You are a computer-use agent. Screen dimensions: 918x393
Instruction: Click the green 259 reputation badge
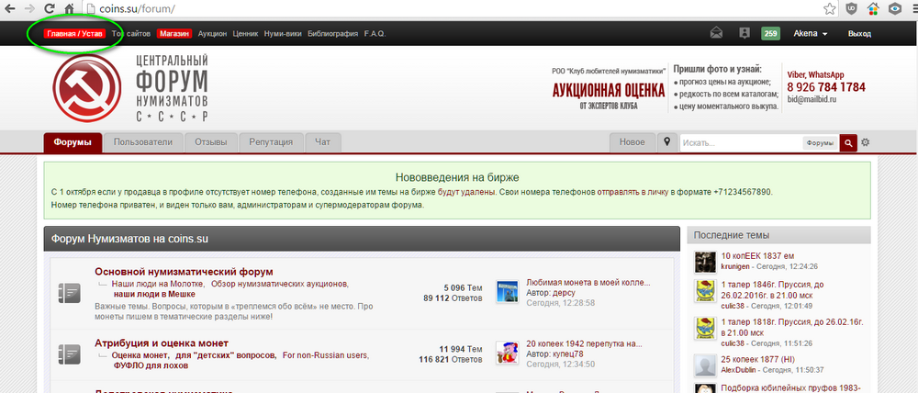[770, 34]
